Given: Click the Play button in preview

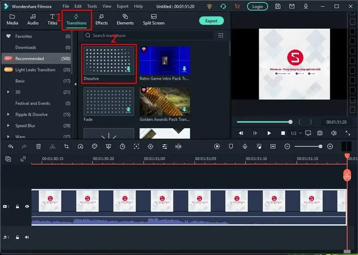Looking at the screenshot, I should tap(269, 133).
